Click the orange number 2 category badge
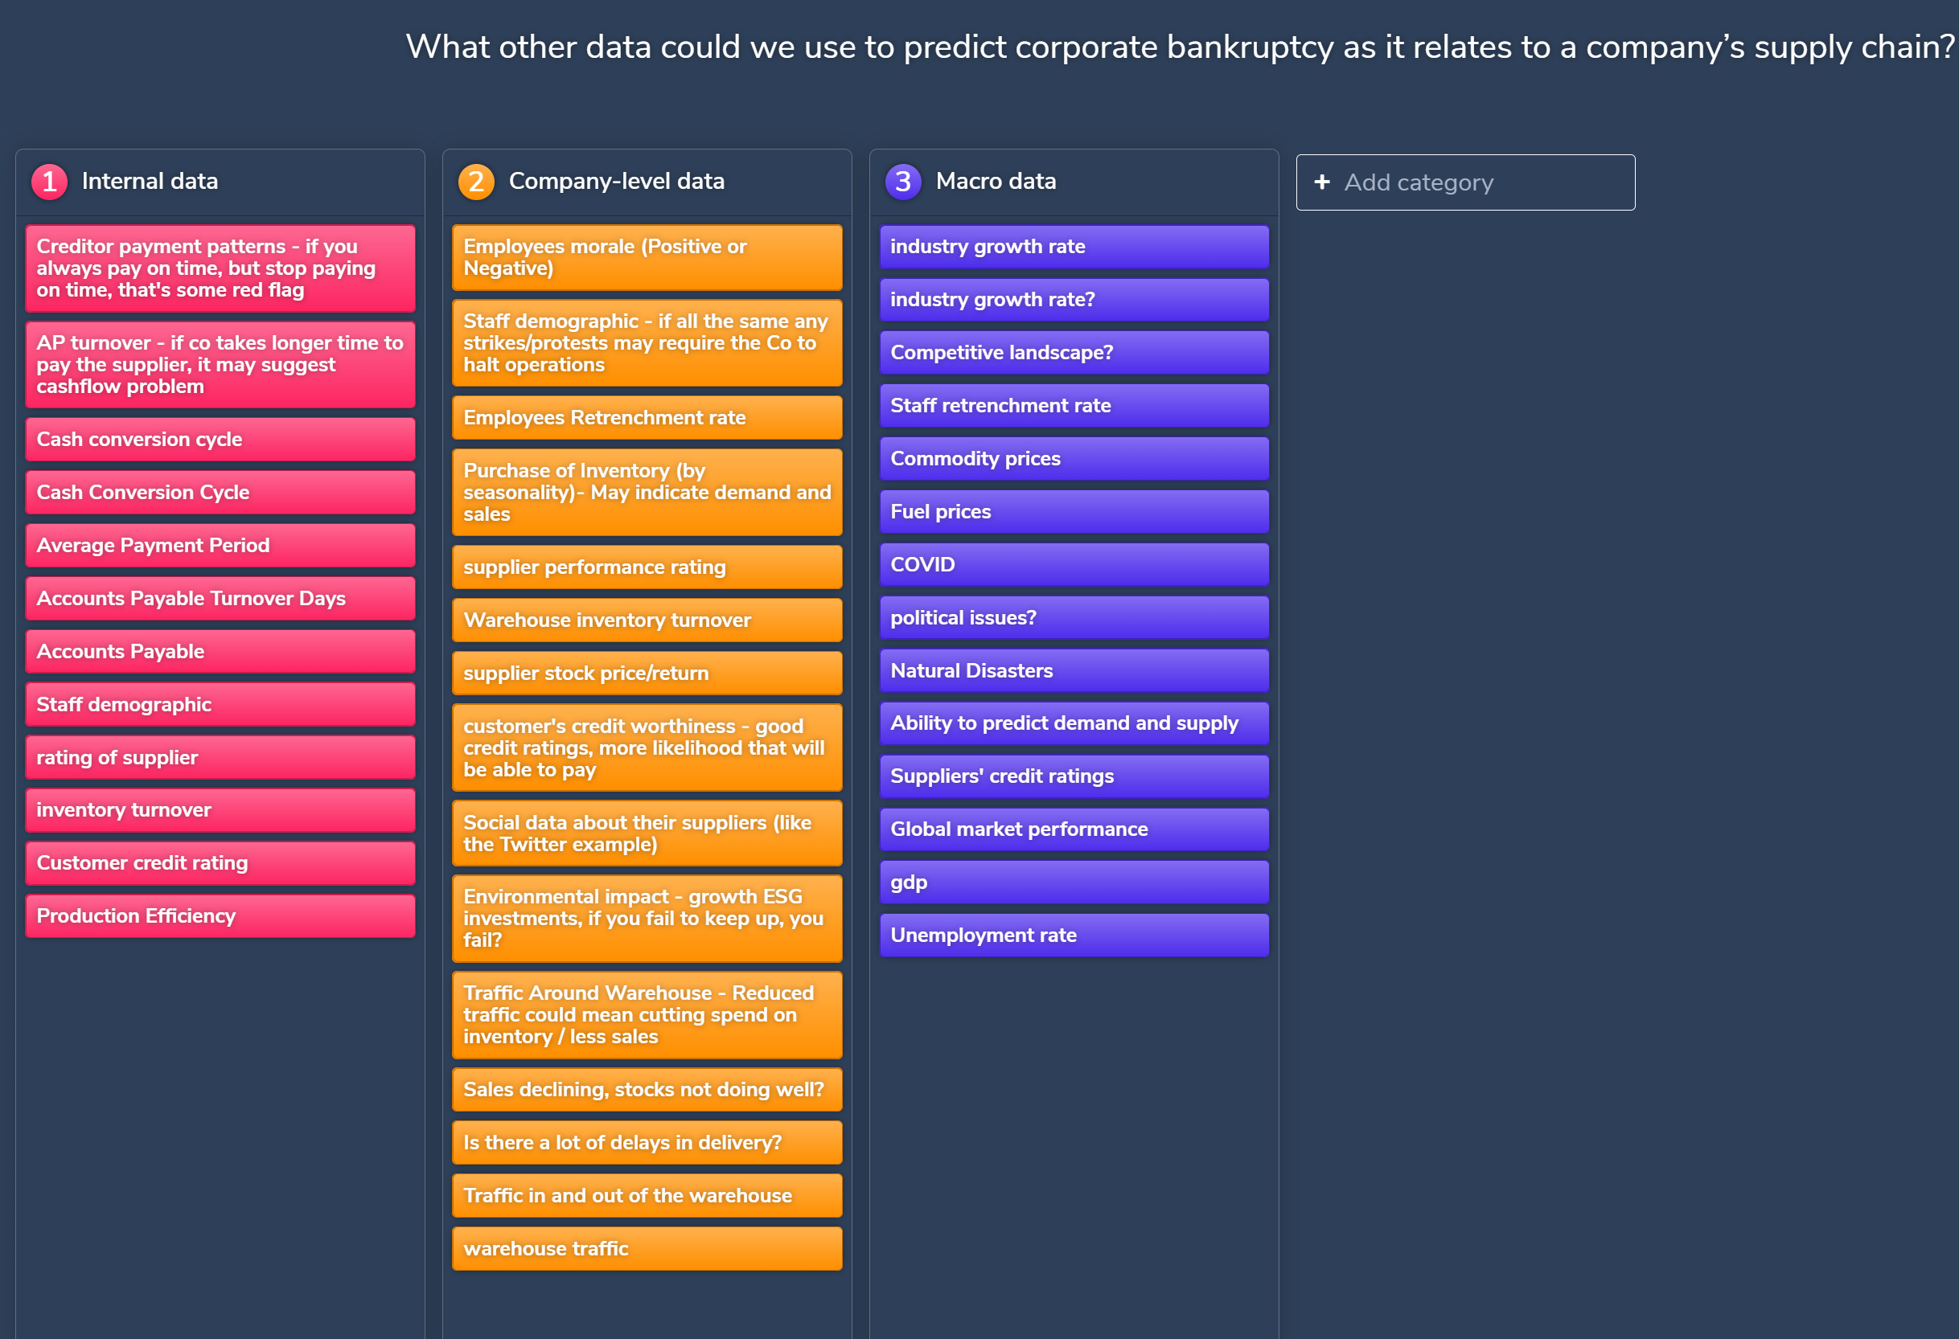The height and width of the screenshot is (1339, 1959). pyautogui.click(x=476, y=182)
